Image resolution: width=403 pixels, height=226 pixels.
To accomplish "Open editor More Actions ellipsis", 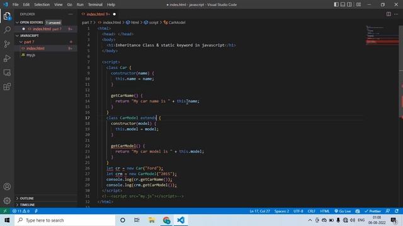I will click(396, 14).
